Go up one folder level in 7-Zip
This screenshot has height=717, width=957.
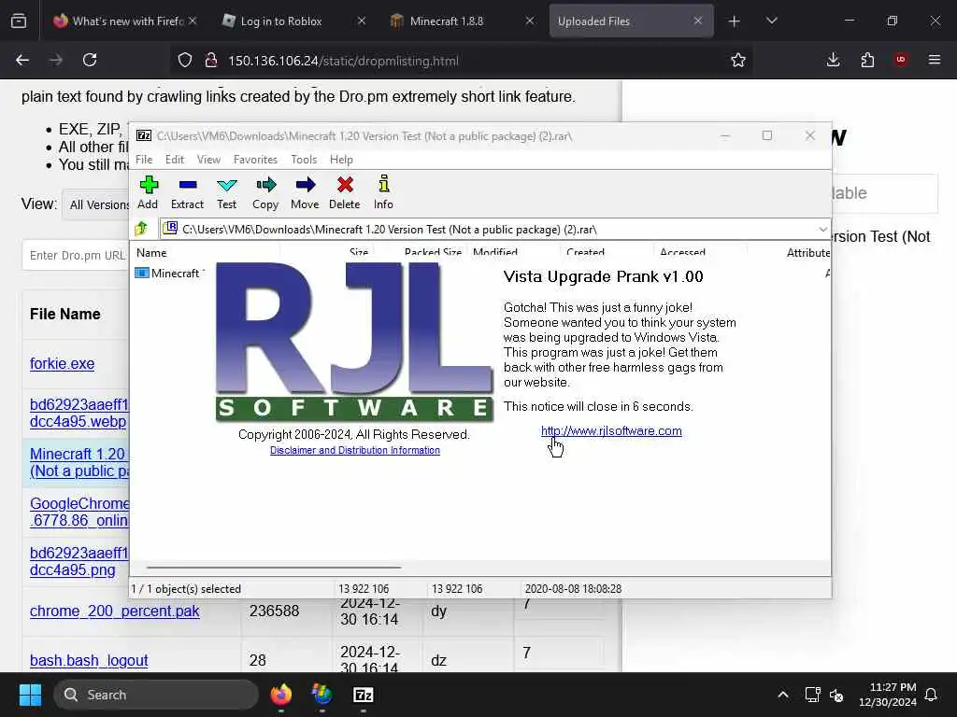[142, 229]
